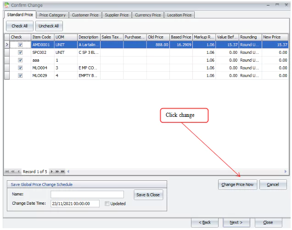Open the Customer Price tab
Screen dimensions: 292x230
coord(85,15)
